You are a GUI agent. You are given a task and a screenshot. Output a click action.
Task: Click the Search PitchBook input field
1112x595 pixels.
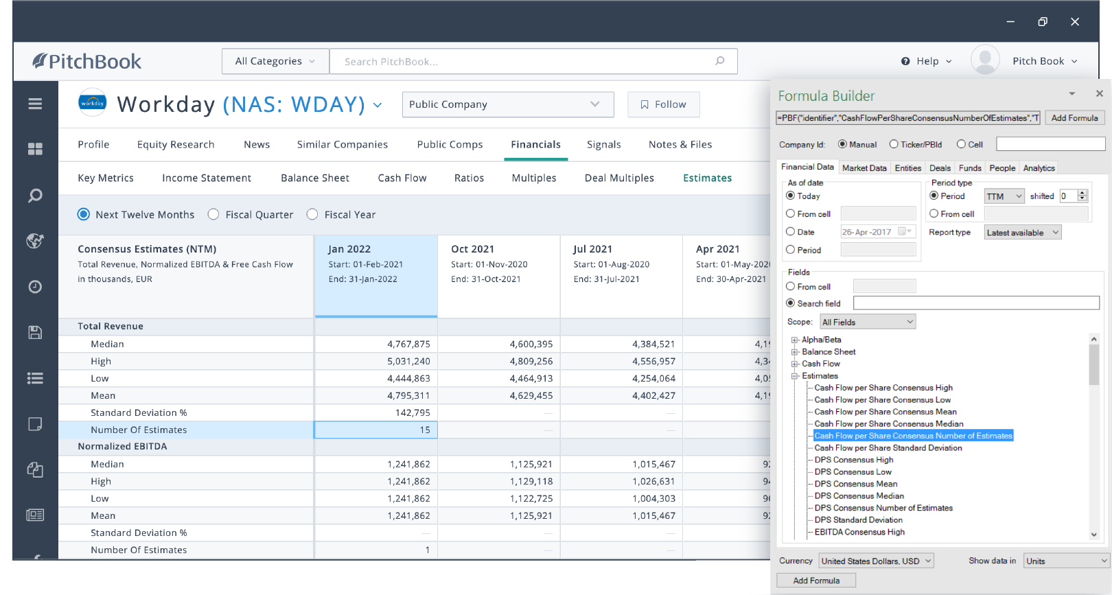[533, 61]
